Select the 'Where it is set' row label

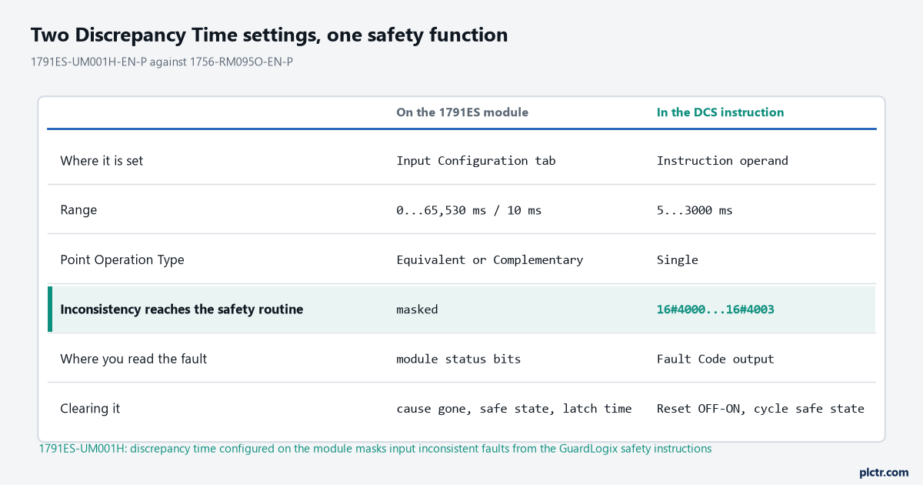pos(102,161)
